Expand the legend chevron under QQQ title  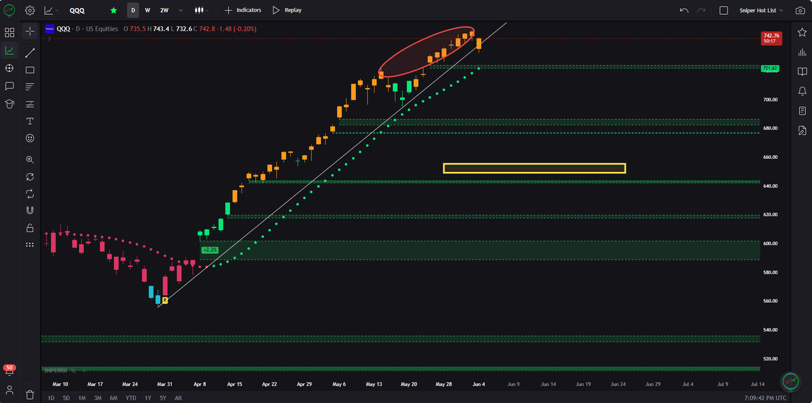(48, 38)
